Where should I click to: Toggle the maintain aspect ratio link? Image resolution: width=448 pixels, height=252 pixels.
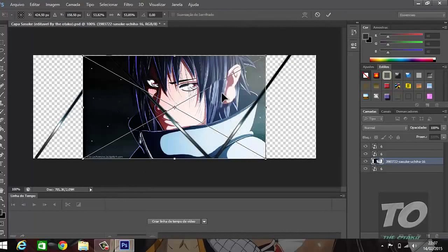point(111,15)
